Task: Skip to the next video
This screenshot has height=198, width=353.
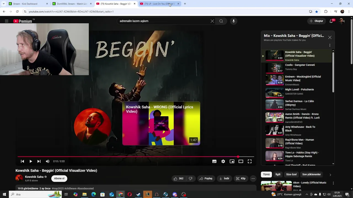Action: tap(39, 161)
